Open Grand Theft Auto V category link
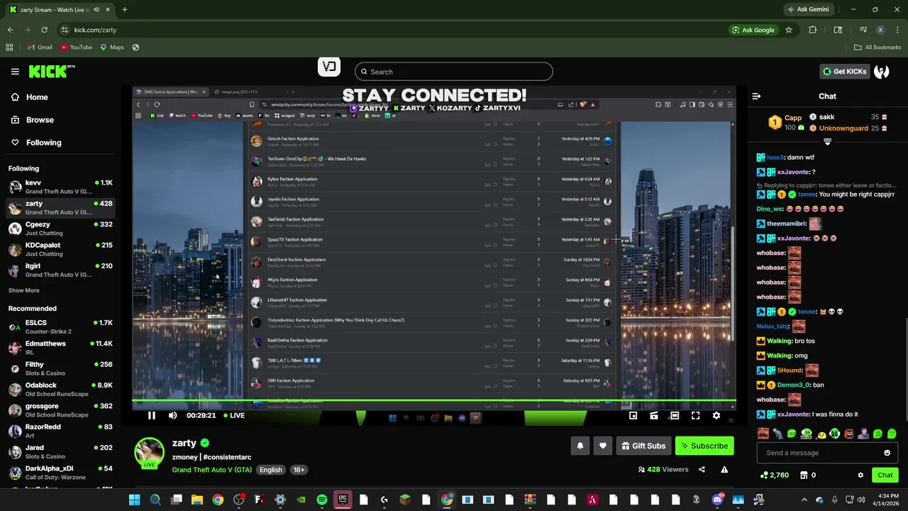908x511 pixels. [x=211, y=470]
